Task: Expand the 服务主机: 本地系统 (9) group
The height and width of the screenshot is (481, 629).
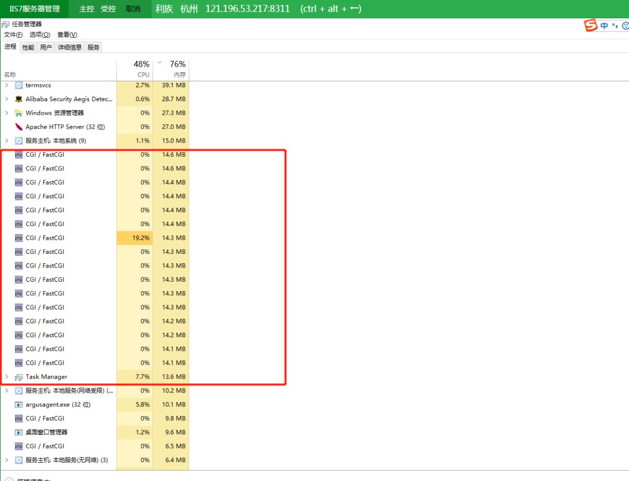Action: point(7,141)
